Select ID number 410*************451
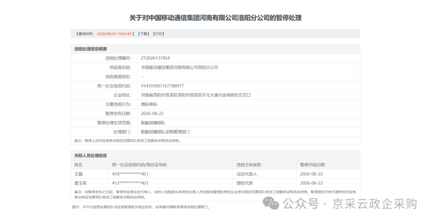This screenshot has height=221, width=431. [130, 174]
